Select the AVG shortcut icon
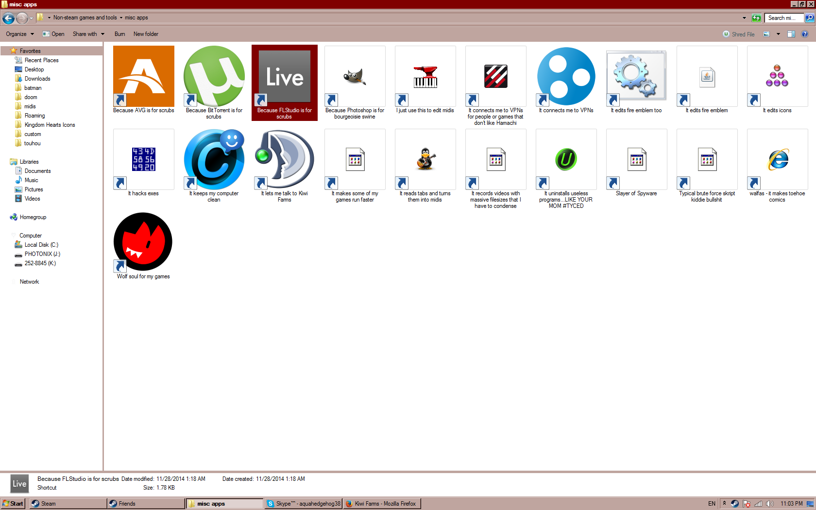Image resolution: width=816 pixels, height=510 pixels. click(143, 76)
